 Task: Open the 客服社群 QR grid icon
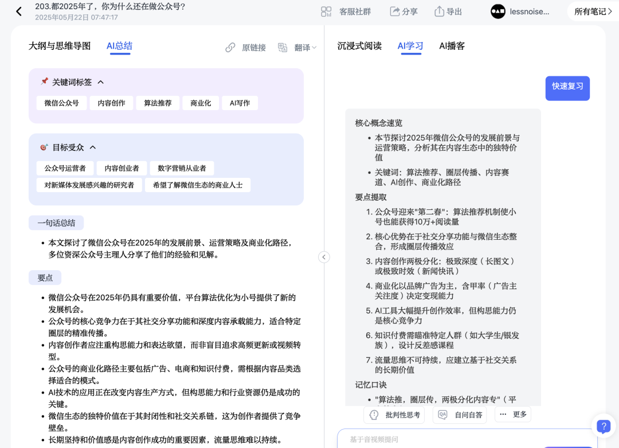pyautogui.click(x=326, y=11)
